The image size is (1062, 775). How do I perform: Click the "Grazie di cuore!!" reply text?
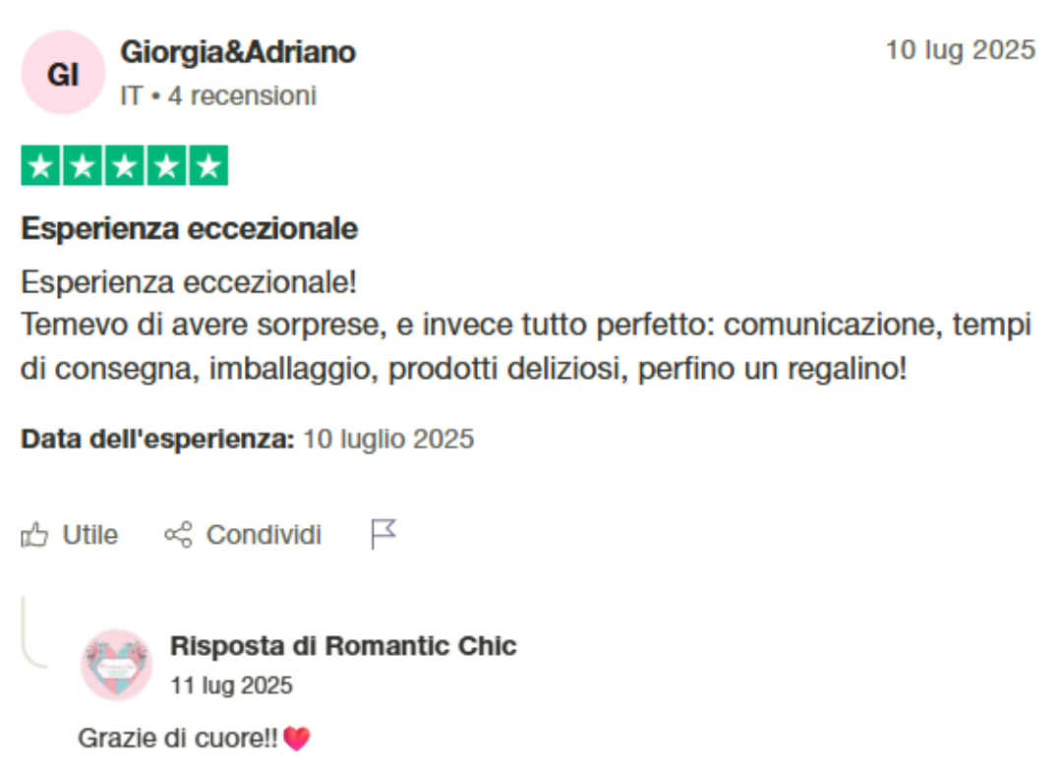178,739
